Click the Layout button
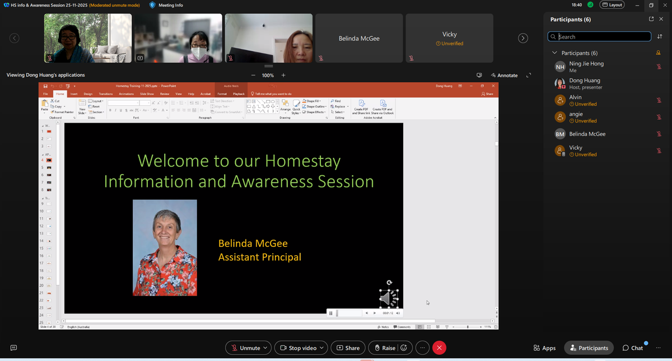 (x=612, y=5)
